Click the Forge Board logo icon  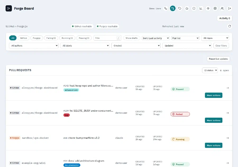click(9, 8)
